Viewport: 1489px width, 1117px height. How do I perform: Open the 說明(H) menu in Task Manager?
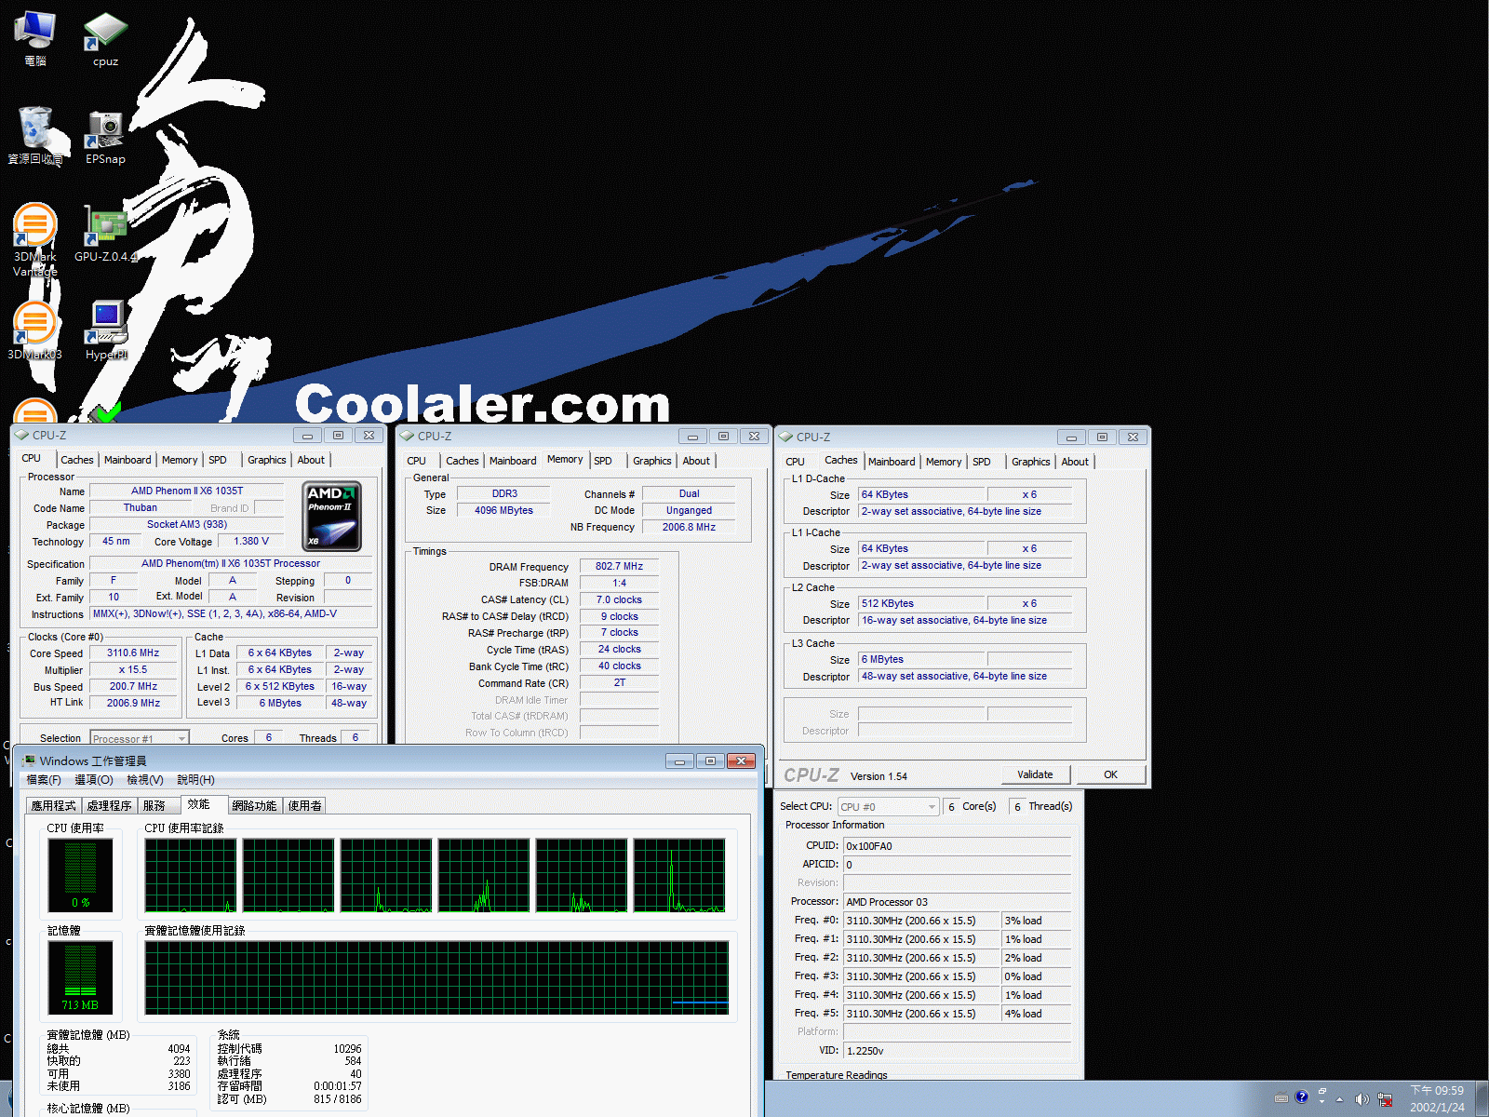pos(195,780)
